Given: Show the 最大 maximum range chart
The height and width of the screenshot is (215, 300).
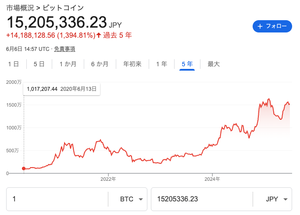Looking at the screenshot, I should pyautogui.click(x=214, y=64).
